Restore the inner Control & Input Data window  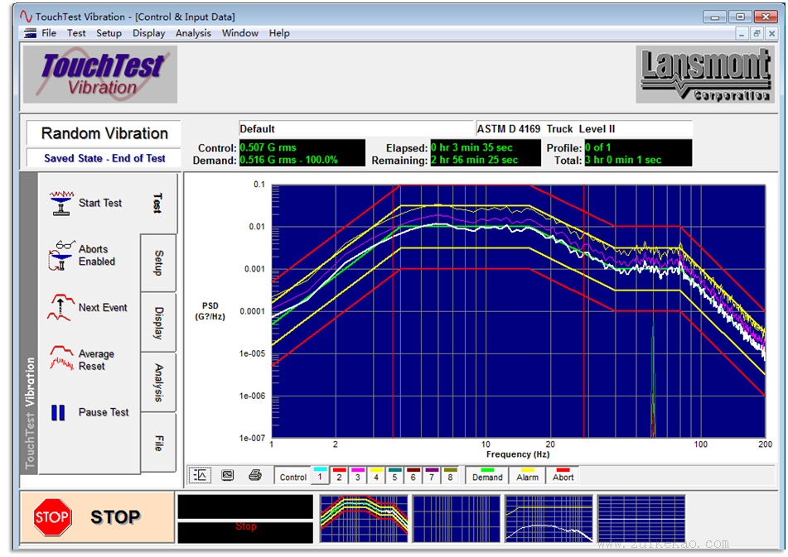[x=757, y=34]
